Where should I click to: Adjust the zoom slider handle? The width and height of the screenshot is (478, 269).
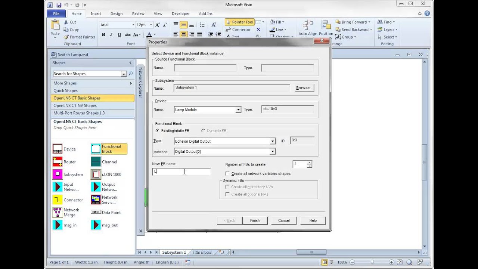coord(372,262)
